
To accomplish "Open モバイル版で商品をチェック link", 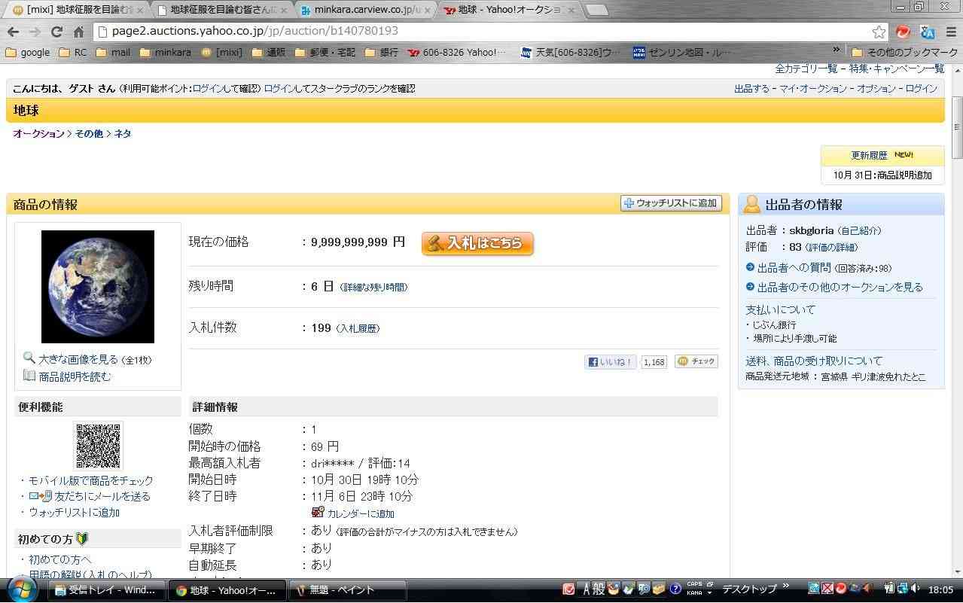I will (x=90, y=480).
